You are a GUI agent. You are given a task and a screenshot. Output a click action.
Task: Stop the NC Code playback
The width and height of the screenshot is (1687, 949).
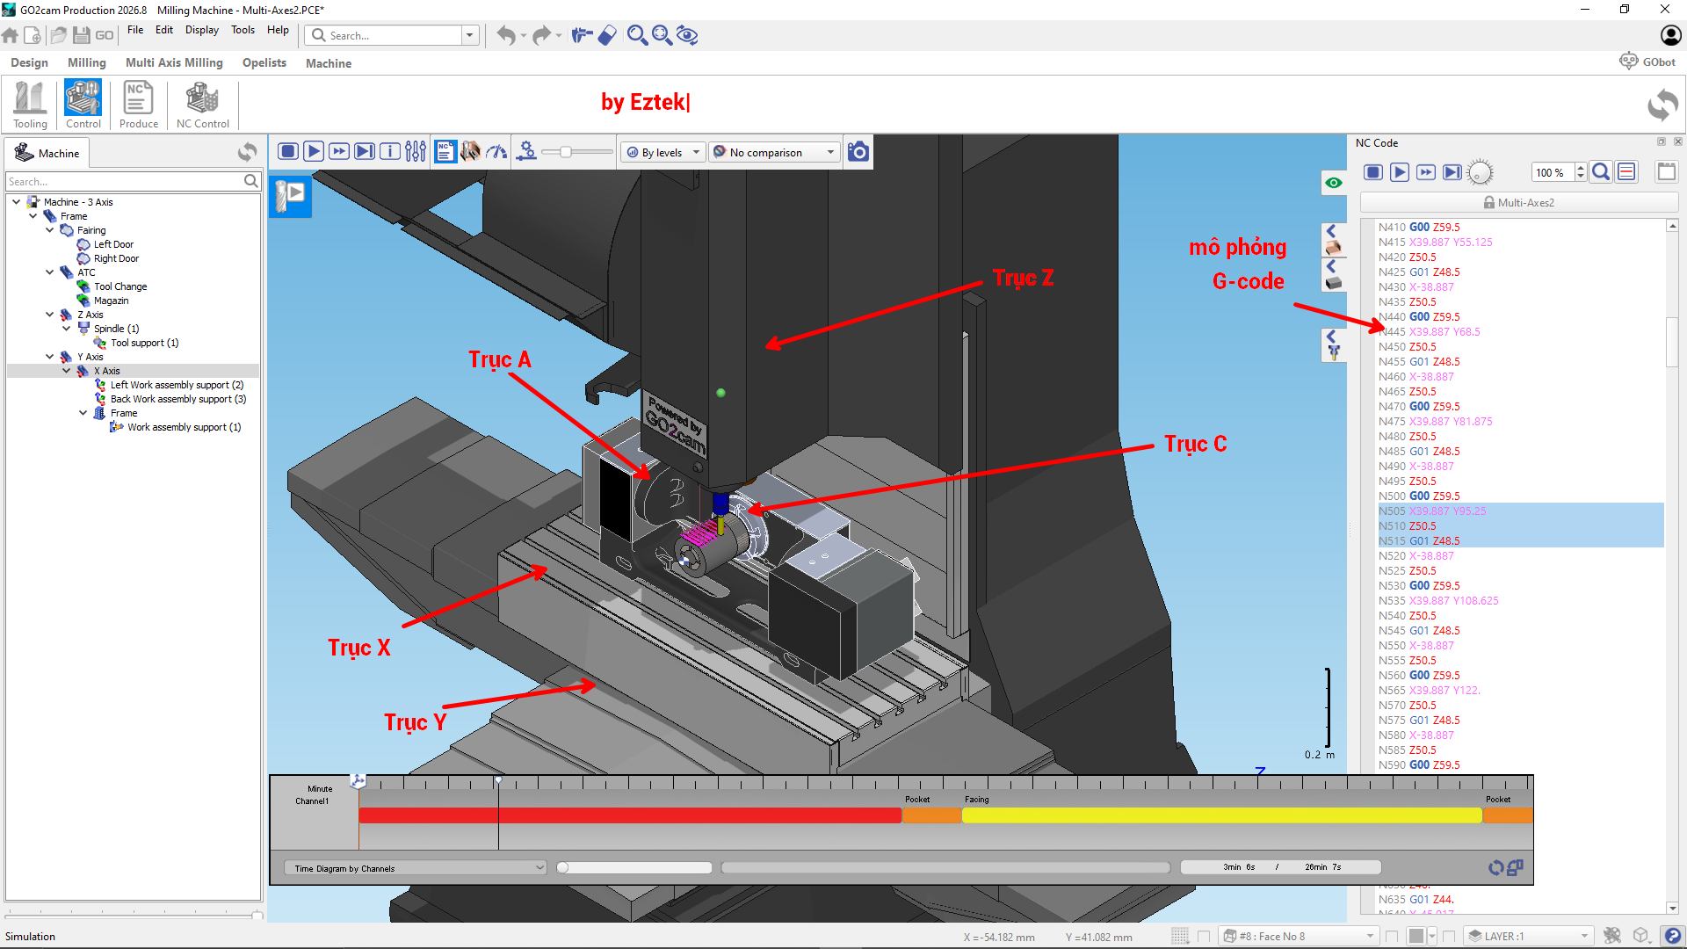click(x=1373, y=172)
